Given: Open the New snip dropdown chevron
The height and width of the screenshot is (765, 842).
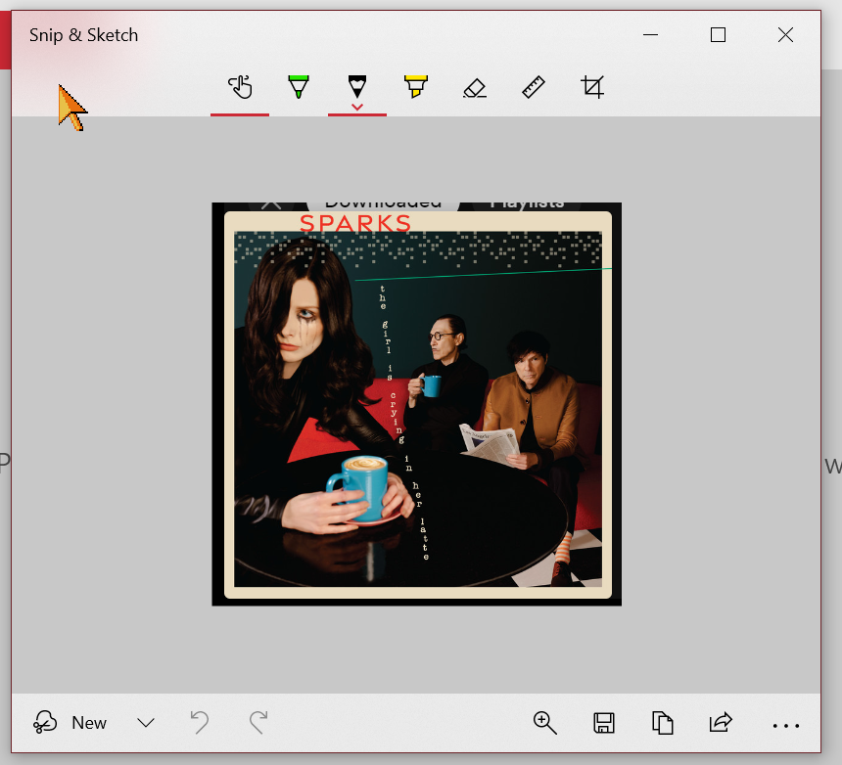Looking at the screenshot, I should 146,723.
